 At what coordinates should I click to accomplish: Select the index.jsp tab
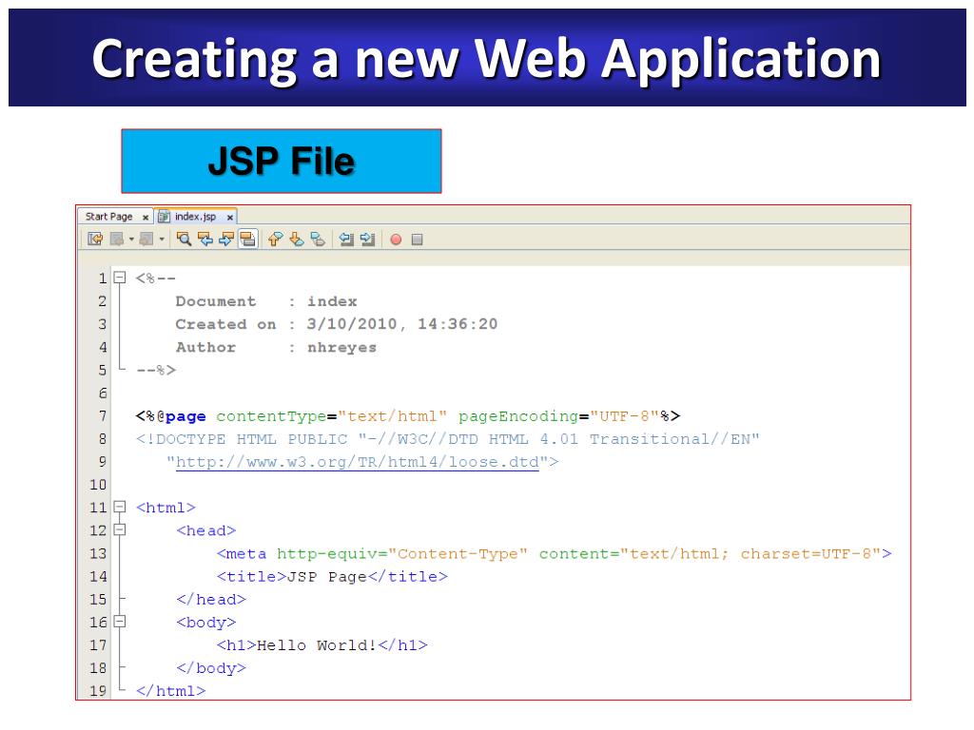tap(194, 217)
